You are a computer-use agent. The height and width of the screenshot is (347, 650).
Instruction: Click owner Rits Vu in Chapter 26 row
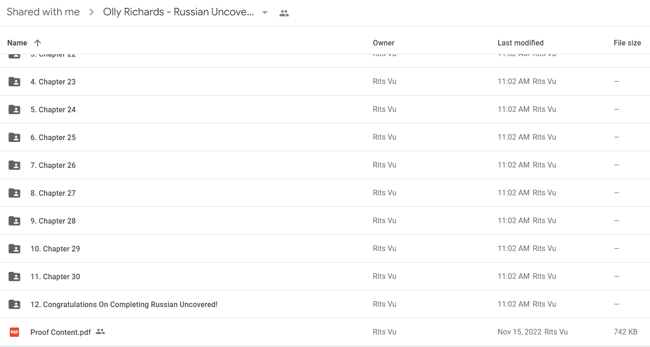pyautogui.click(x=384, y=165)
